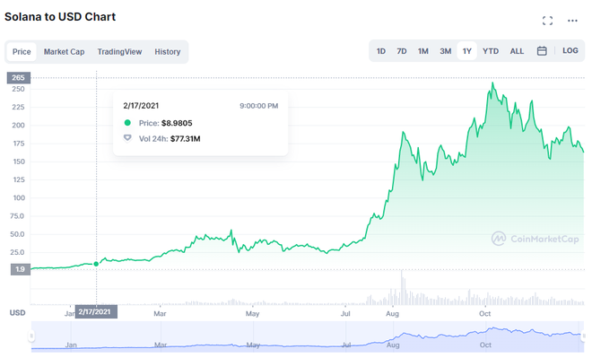Open the History tab
This screenshot has width=592, height=358.
click(x=167, y=52)
